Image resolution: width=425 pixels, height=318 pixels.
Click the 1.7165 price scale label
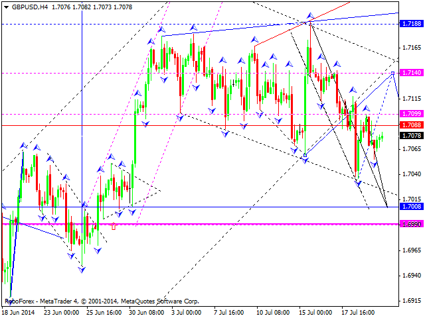pos(411,48)
